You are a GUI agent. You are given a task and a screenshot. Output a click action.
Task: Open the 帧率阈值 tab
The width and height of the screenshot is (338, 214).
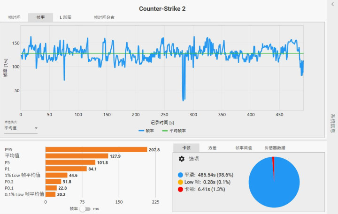click(x=244, y=148)
